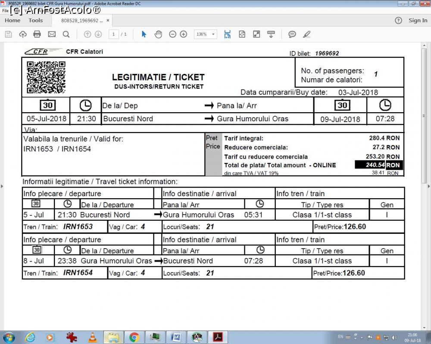Expand the left navigation pane arrow
The height and width of the screenshot is (344, 431).
coord(2,186)
